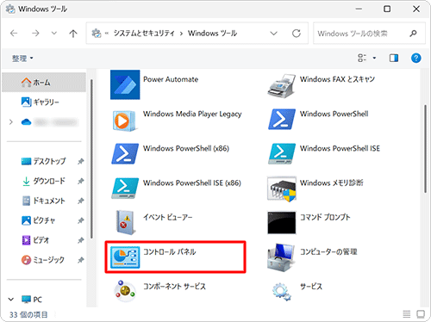The width and height of the screenshot is (431, 322).
Task: Open the blue Help button
Action: pyautogui.click(x=416, y=58)
